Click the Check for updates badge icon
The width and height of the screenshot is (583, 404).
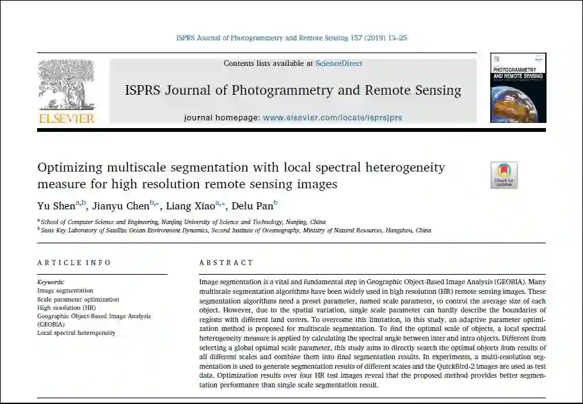coord(504,175)
